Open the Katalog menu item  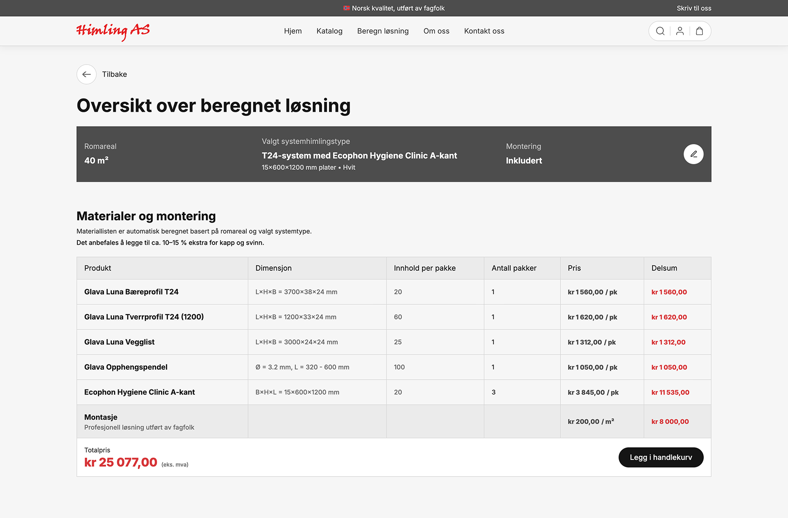click(329, 31)
